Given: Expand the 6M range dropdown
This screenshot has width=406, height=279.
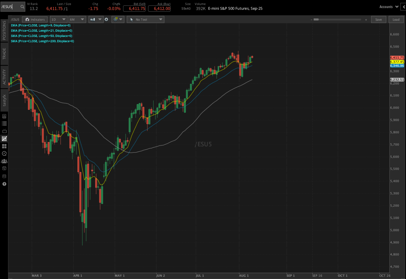Looking at the screenshot, I should 77,19.
